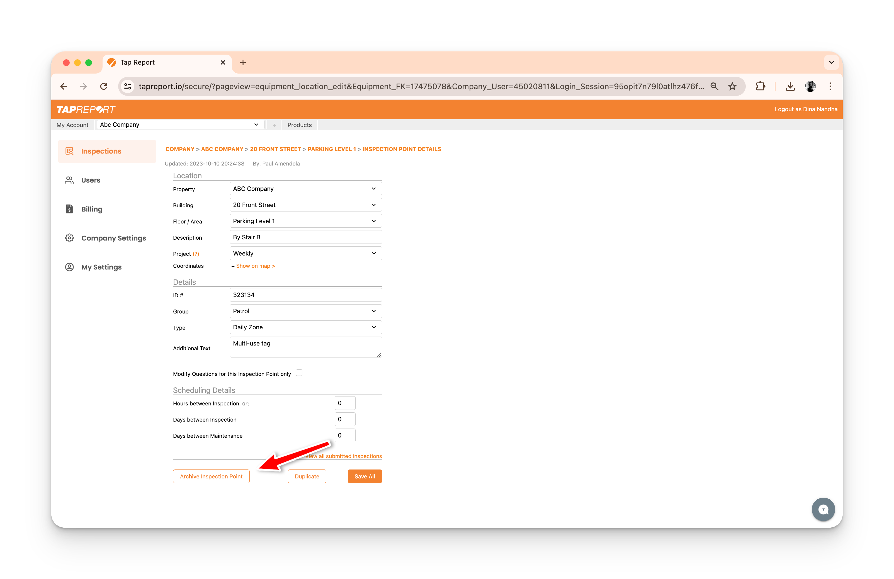Open the Abc Company account selector
The height and width of the screenshot is (579, 894).
coord(180,125)
